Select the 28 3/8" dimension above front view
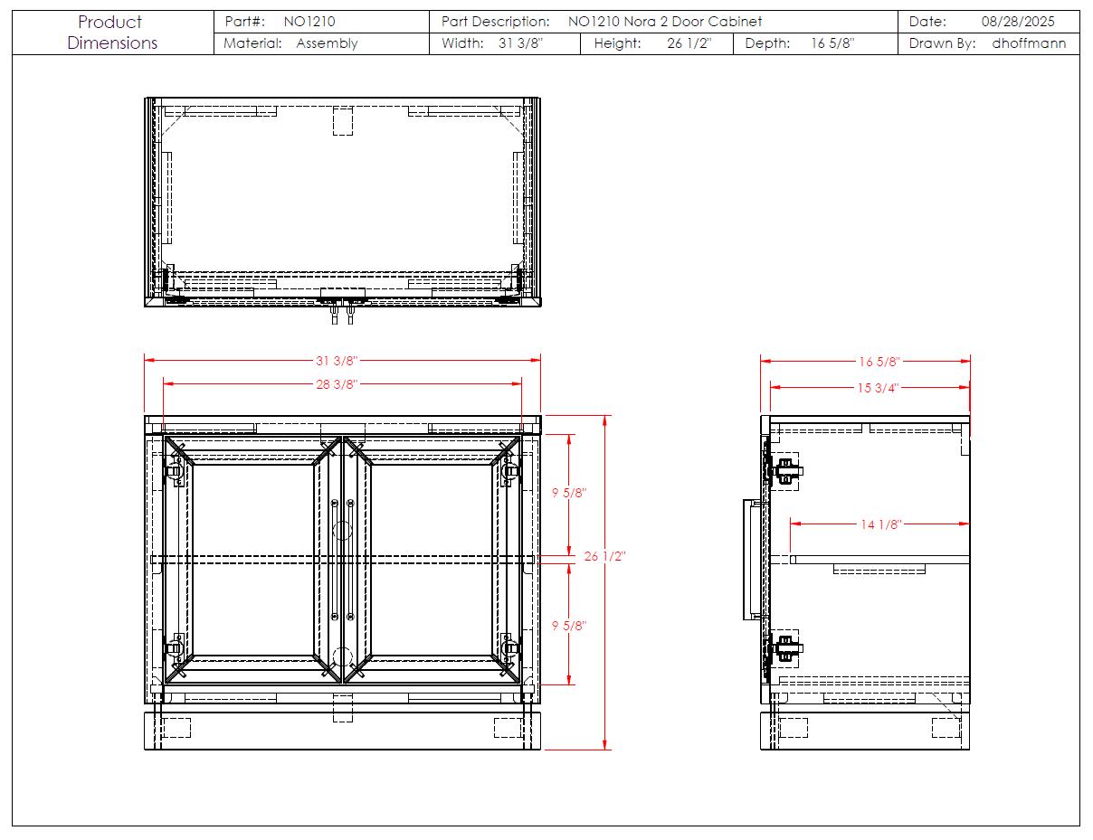The height and width of the screenshot is (840, 1093). pos(337,384)
